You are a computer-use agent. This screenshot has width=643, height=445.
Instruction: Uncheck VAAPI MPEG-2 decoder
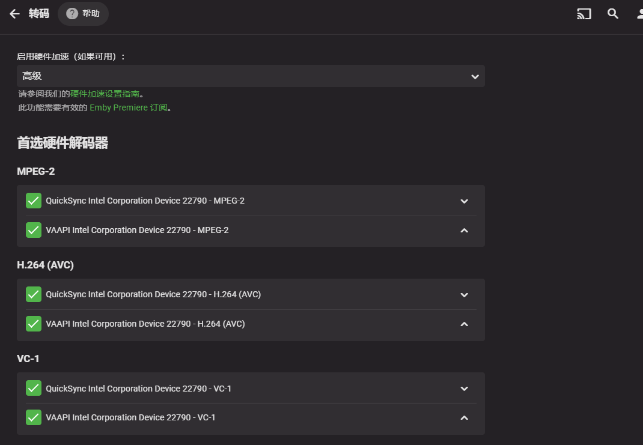click(x=34, y=230)
